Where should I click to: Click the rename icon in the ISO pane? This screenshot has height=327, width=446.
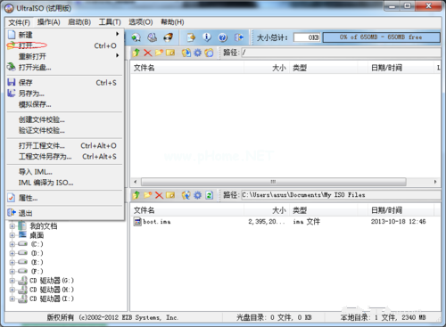pos(170,53)
